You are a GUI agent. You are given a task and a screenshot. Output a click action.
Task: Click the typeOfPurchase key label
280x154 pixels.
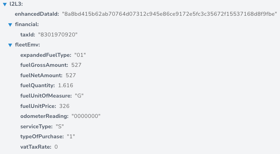click(42, 136)
